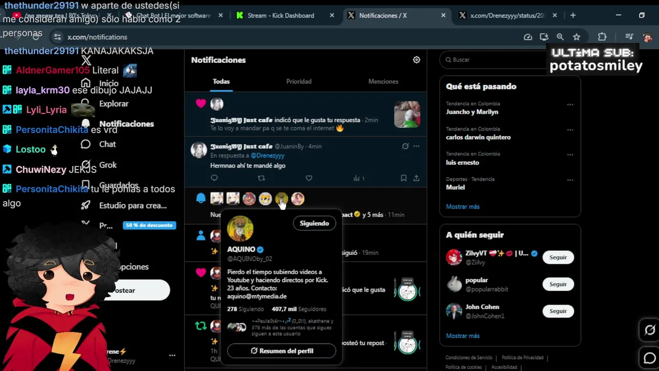Click the browser profile avatar icon

pyautogui.click(x=647, y=37)
